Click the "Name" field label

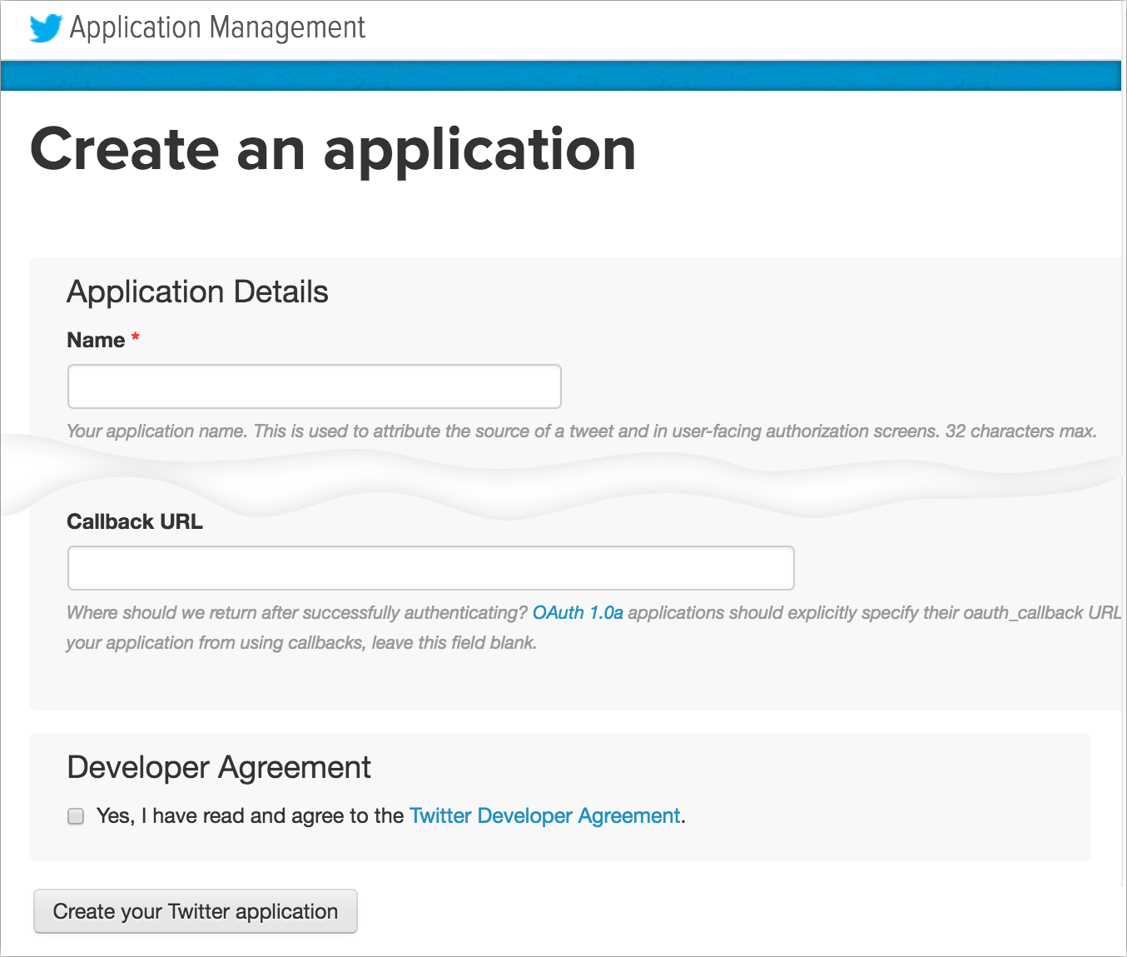point(96,340)
